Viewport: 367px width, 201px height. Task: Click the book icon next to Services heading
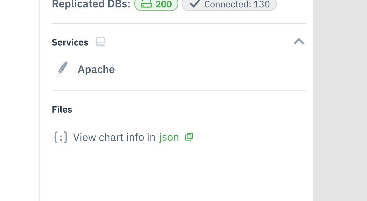100,42
